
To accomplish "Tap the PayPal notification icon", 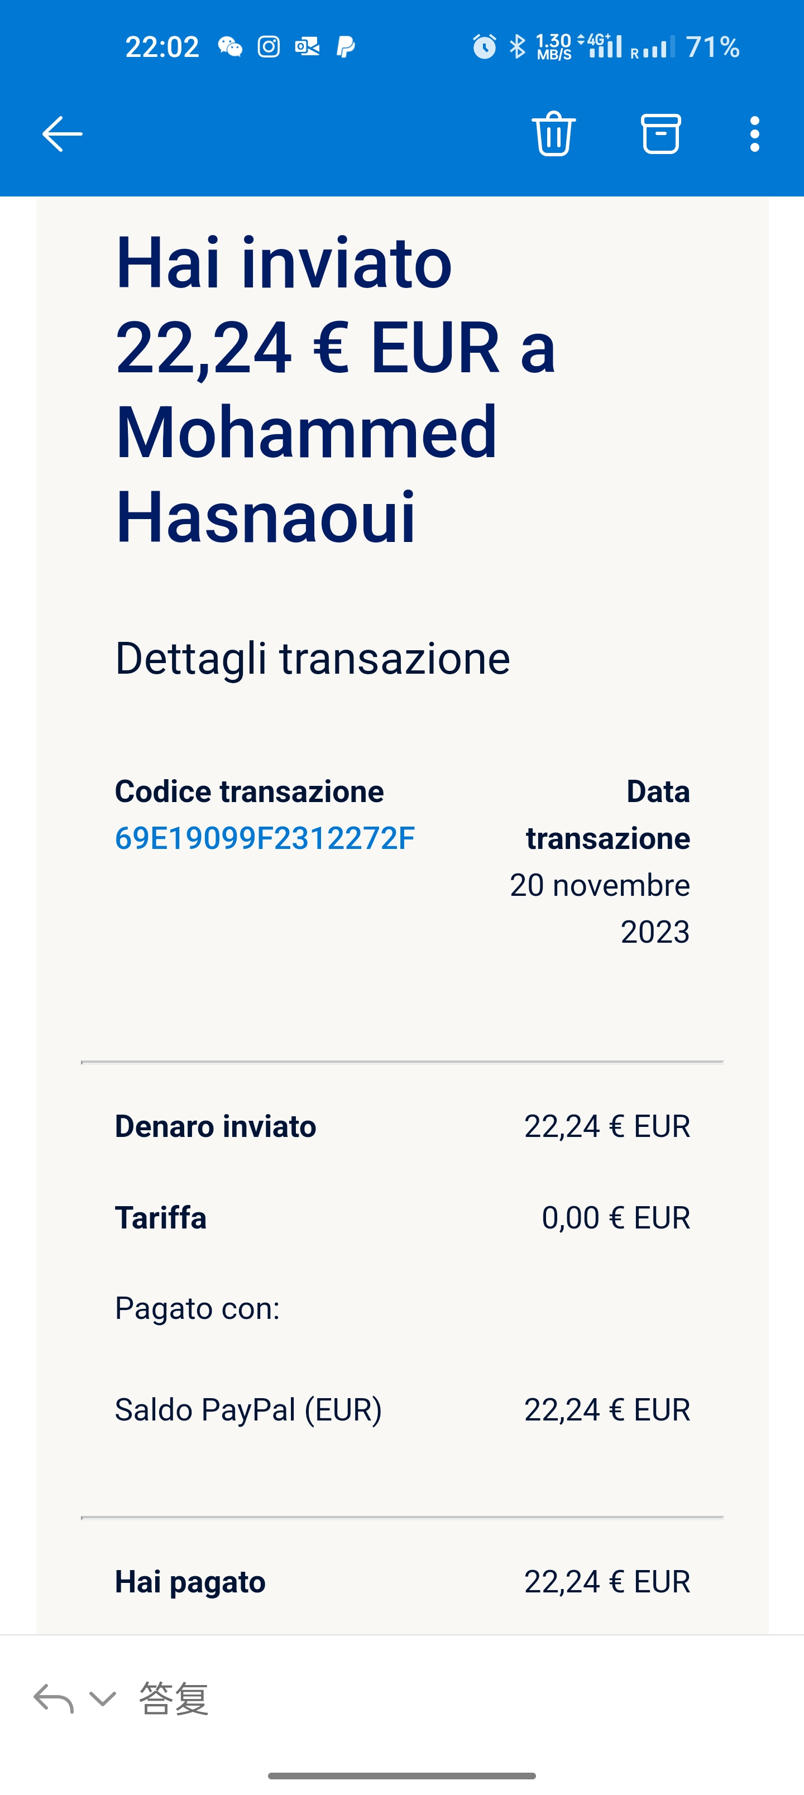I will 345,47.
